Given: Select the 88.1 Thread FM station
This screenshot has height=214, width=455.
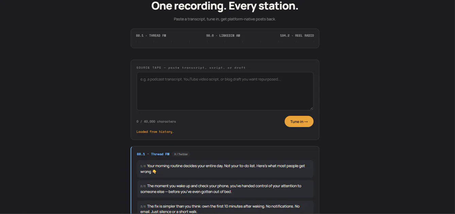Looking at the screenshot, I should (x=151, y=36).
